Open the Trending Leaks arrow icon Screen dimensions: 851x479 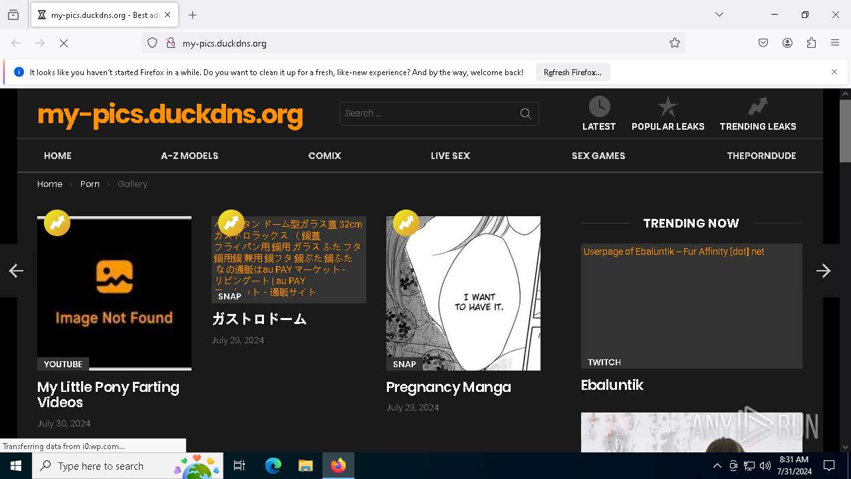click(x=758, y=106)
